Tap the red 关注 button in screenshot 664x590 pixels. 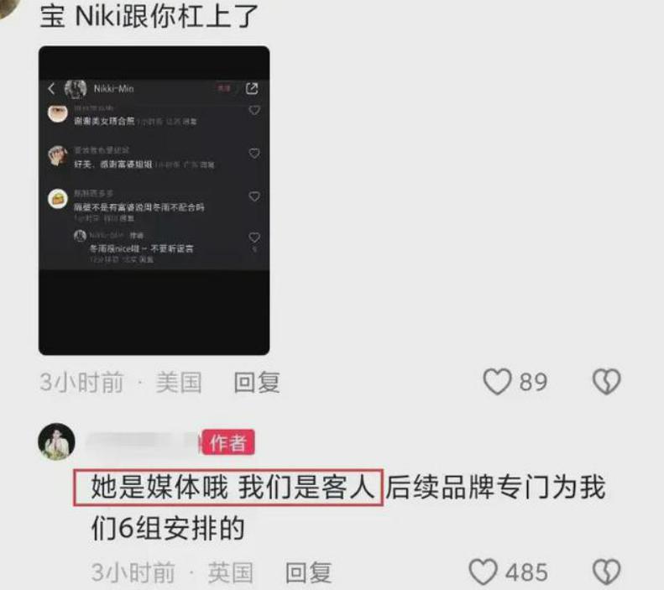pos(224,88)
